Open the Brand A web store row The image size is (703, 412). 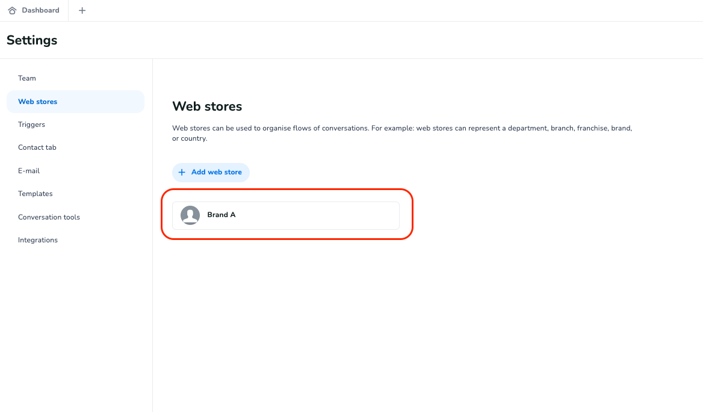click(x=285, y=215)
